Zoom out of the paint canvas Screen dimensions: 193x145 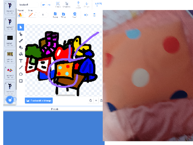90,100
